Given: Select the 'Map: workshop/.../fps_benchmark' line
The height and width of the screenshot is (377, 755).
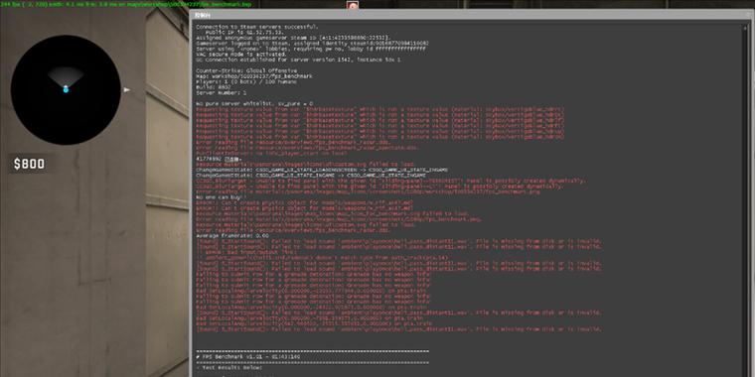Looking at the screenshot, I should pyautogui.click(x=254, y=76).
